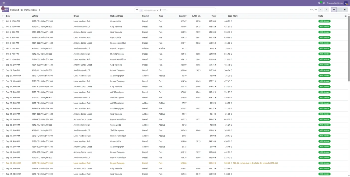Select the Oct 6, 3:00 AM row checkbox
Viewport: 350px width, 177px height.
point(3,32)
